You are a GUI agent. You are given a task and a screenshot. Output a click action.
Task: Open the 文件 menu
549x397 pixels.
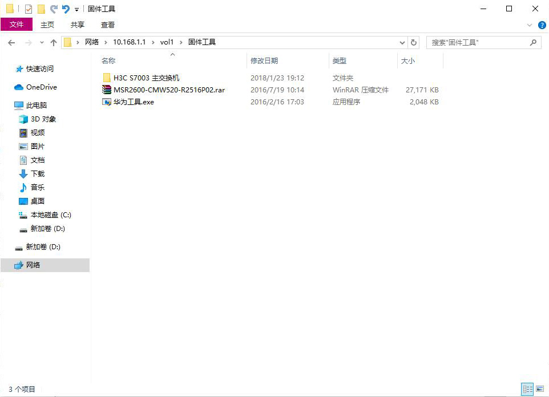[17, 25]
